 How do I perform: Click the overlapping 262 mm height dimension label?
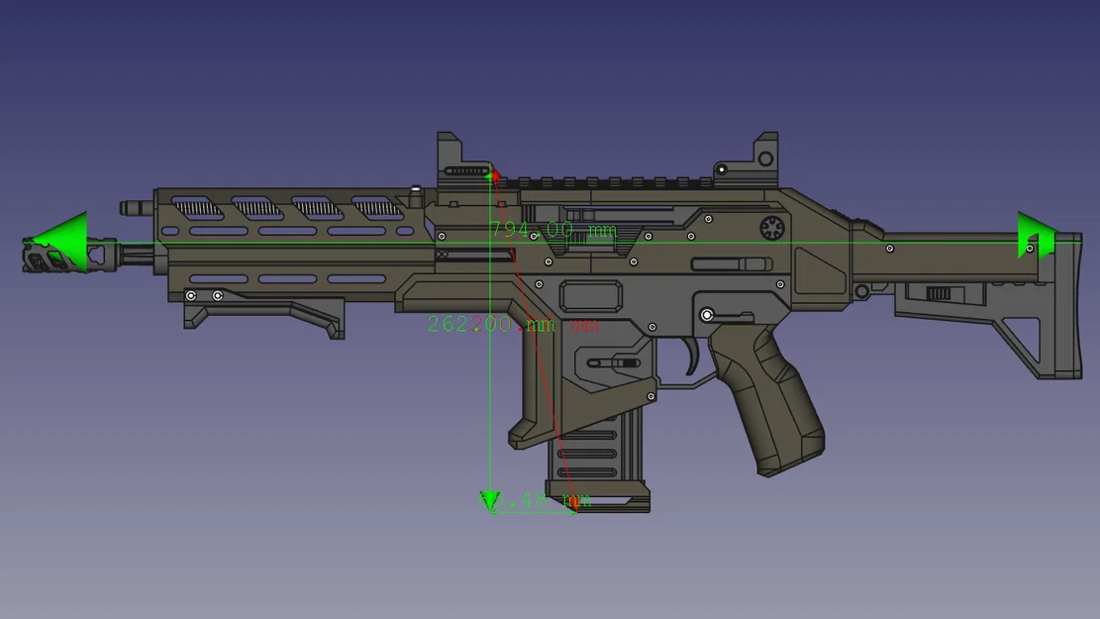coord(513,324)
